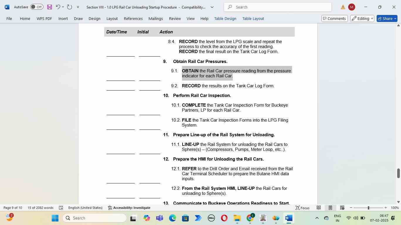Click the zoom out minus button

(351, 208)
